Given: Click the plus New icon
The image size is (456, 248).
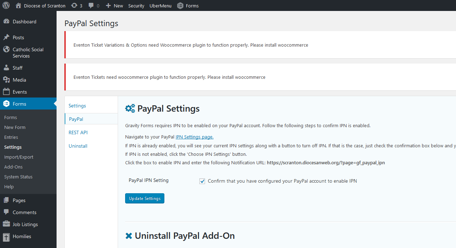Looking at the screenshot, I should (x=109, y=6).
